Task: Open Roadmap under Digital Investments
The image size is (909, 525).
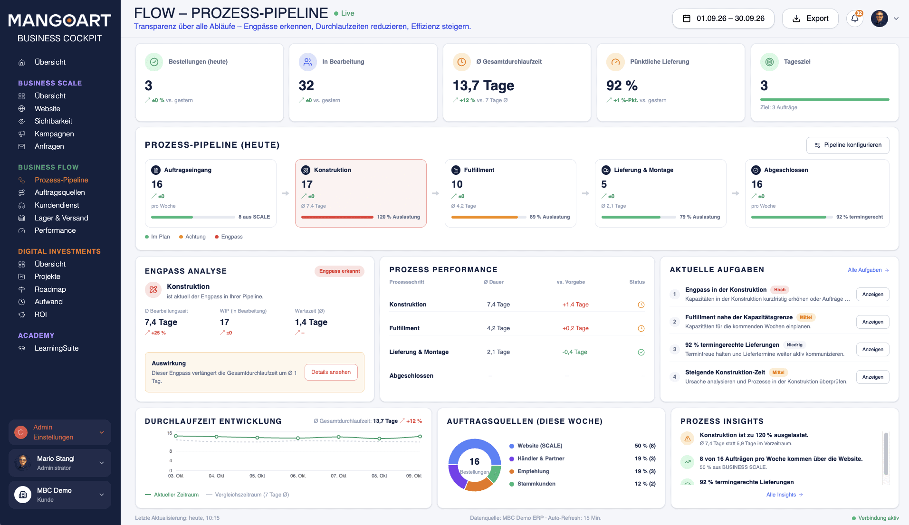Action: pyautogui.click(x=50, y=289)
